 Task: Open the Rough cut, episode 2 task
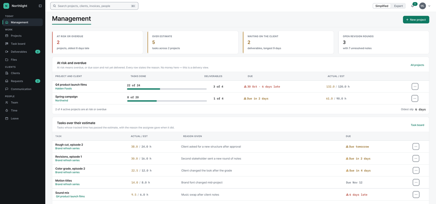[69, 145]
